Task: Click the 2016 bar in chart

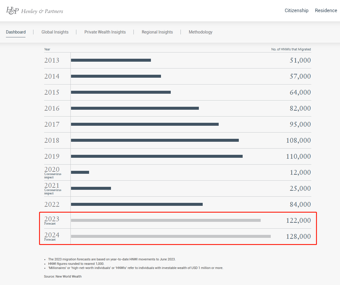Action: 135,108
